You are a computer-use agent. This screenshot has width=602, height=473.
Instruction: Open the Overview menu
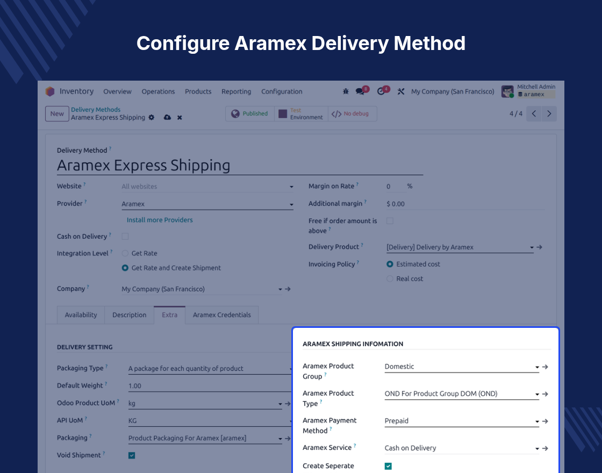[118, 91]
